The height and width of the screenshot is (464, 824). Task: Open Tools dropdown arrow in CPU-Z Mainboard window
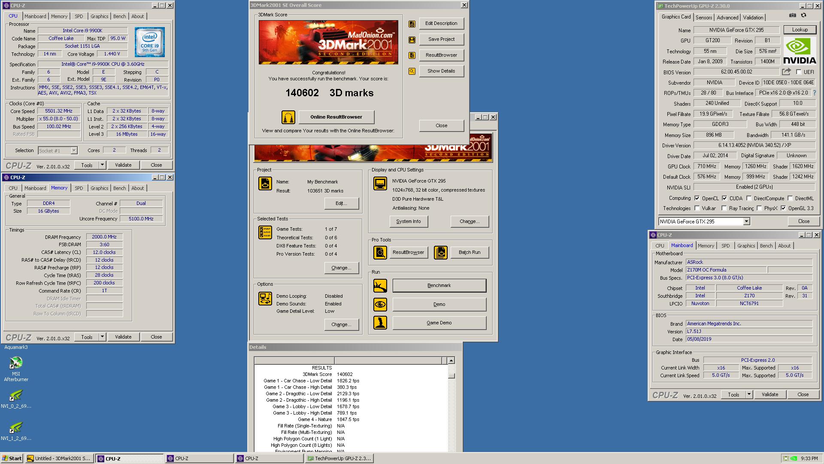click(x=749, y=394)
